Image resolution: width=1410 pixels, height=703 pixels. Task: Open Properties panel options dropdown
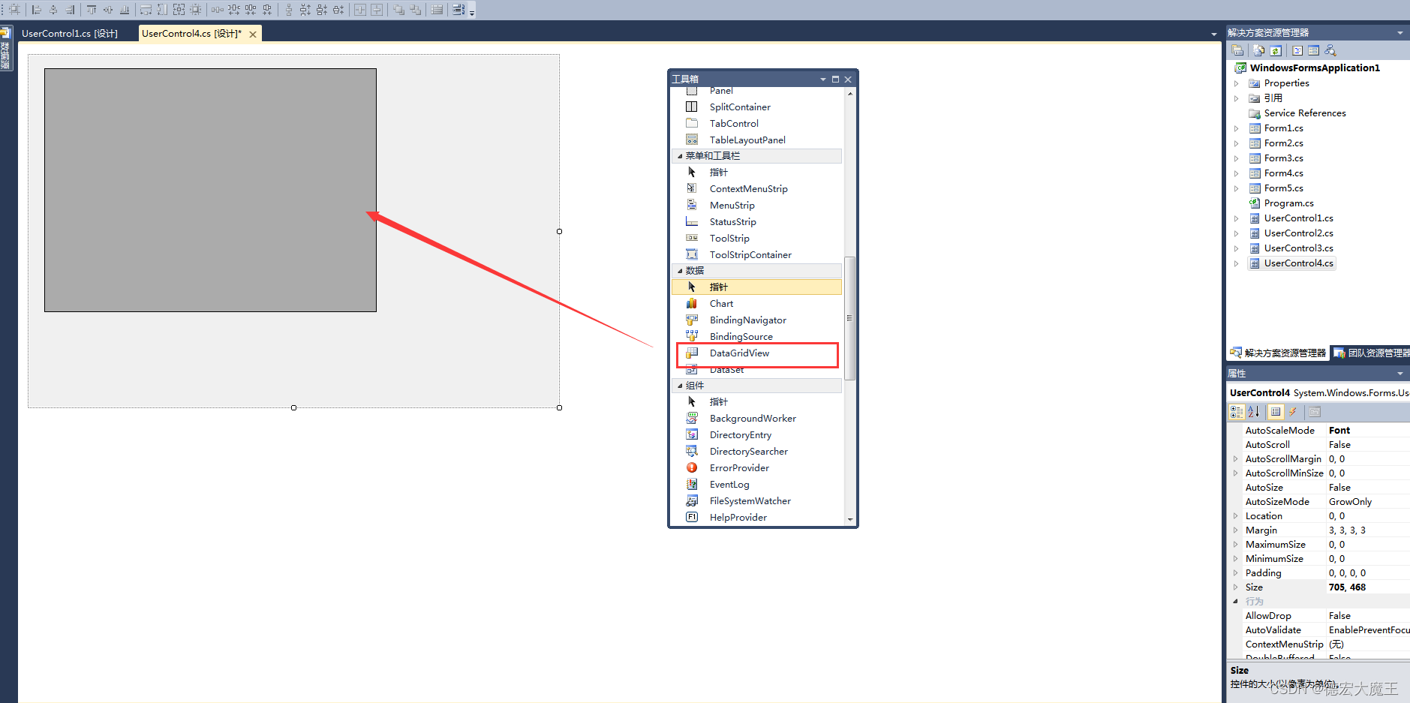click(x=1400, y=374)
